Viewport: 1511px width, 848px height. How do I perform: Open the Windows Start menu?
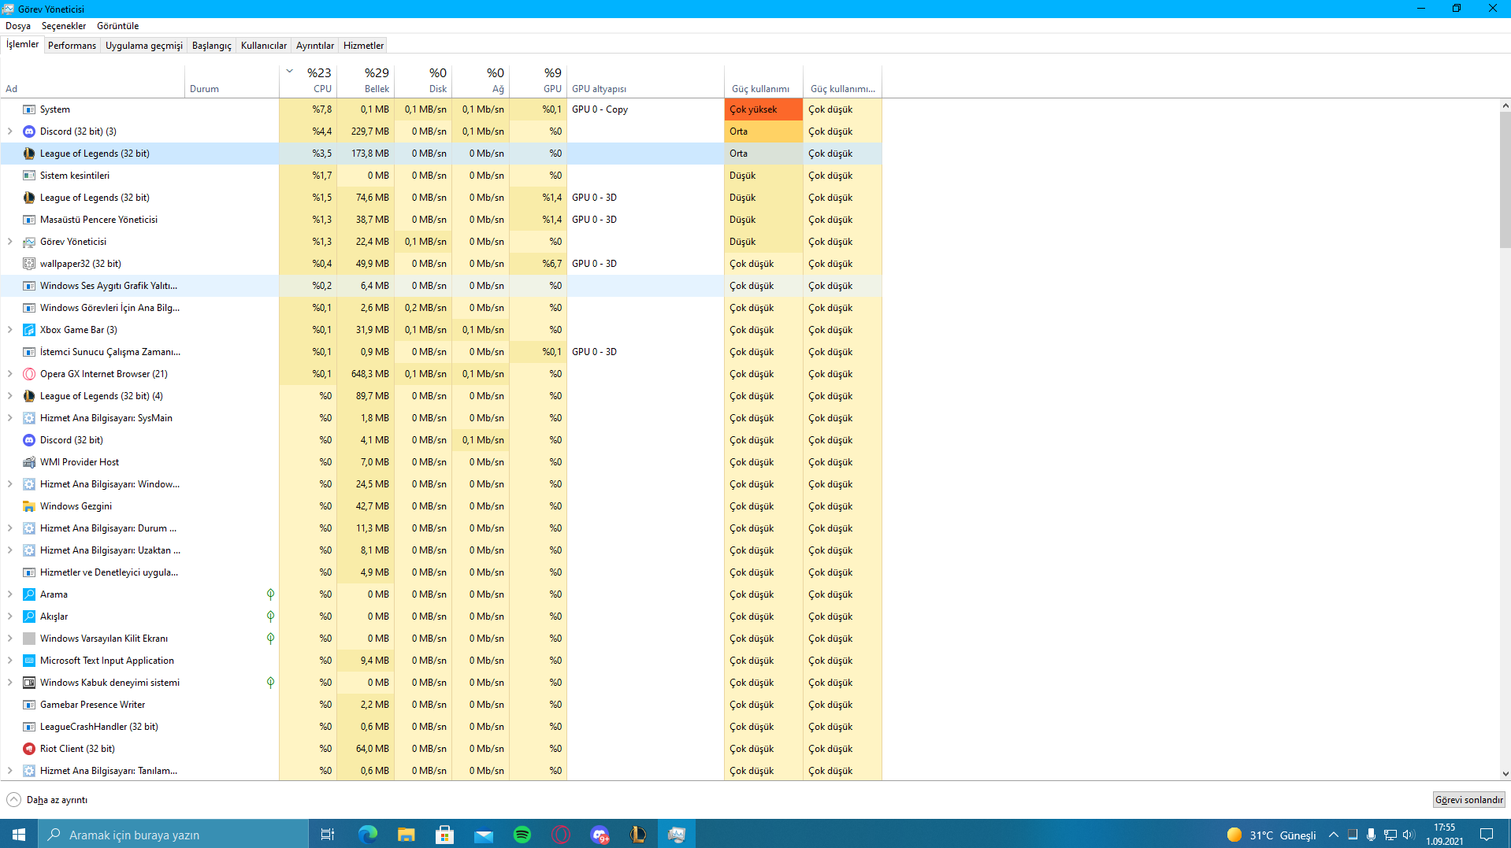point(19,834)
